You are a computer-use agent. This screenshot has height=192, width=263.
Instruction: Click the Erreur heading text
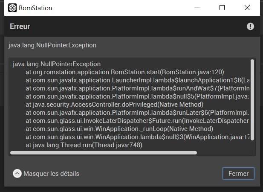[x=20, y=26]
